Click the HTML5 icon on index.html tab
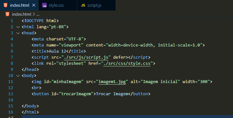The width and height of the screenshot is (233, 118). click(5, 5)
